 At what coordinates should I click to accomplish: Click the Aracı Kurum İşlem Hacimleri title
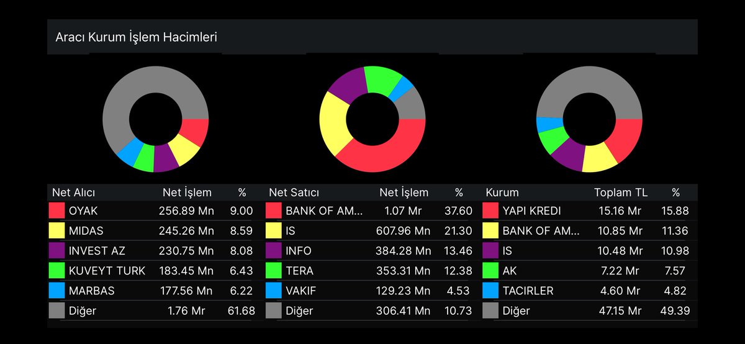[x=136, y=37]
